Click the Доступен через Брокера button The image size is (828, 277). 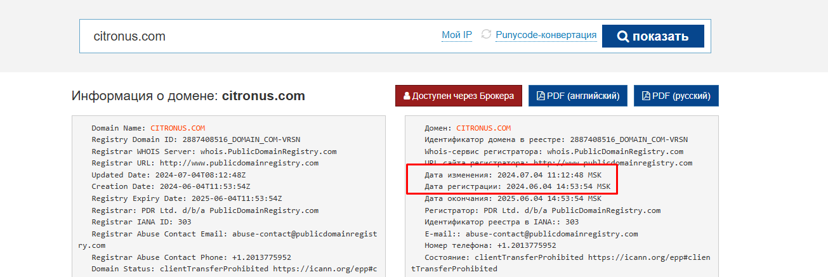point(459,96)
